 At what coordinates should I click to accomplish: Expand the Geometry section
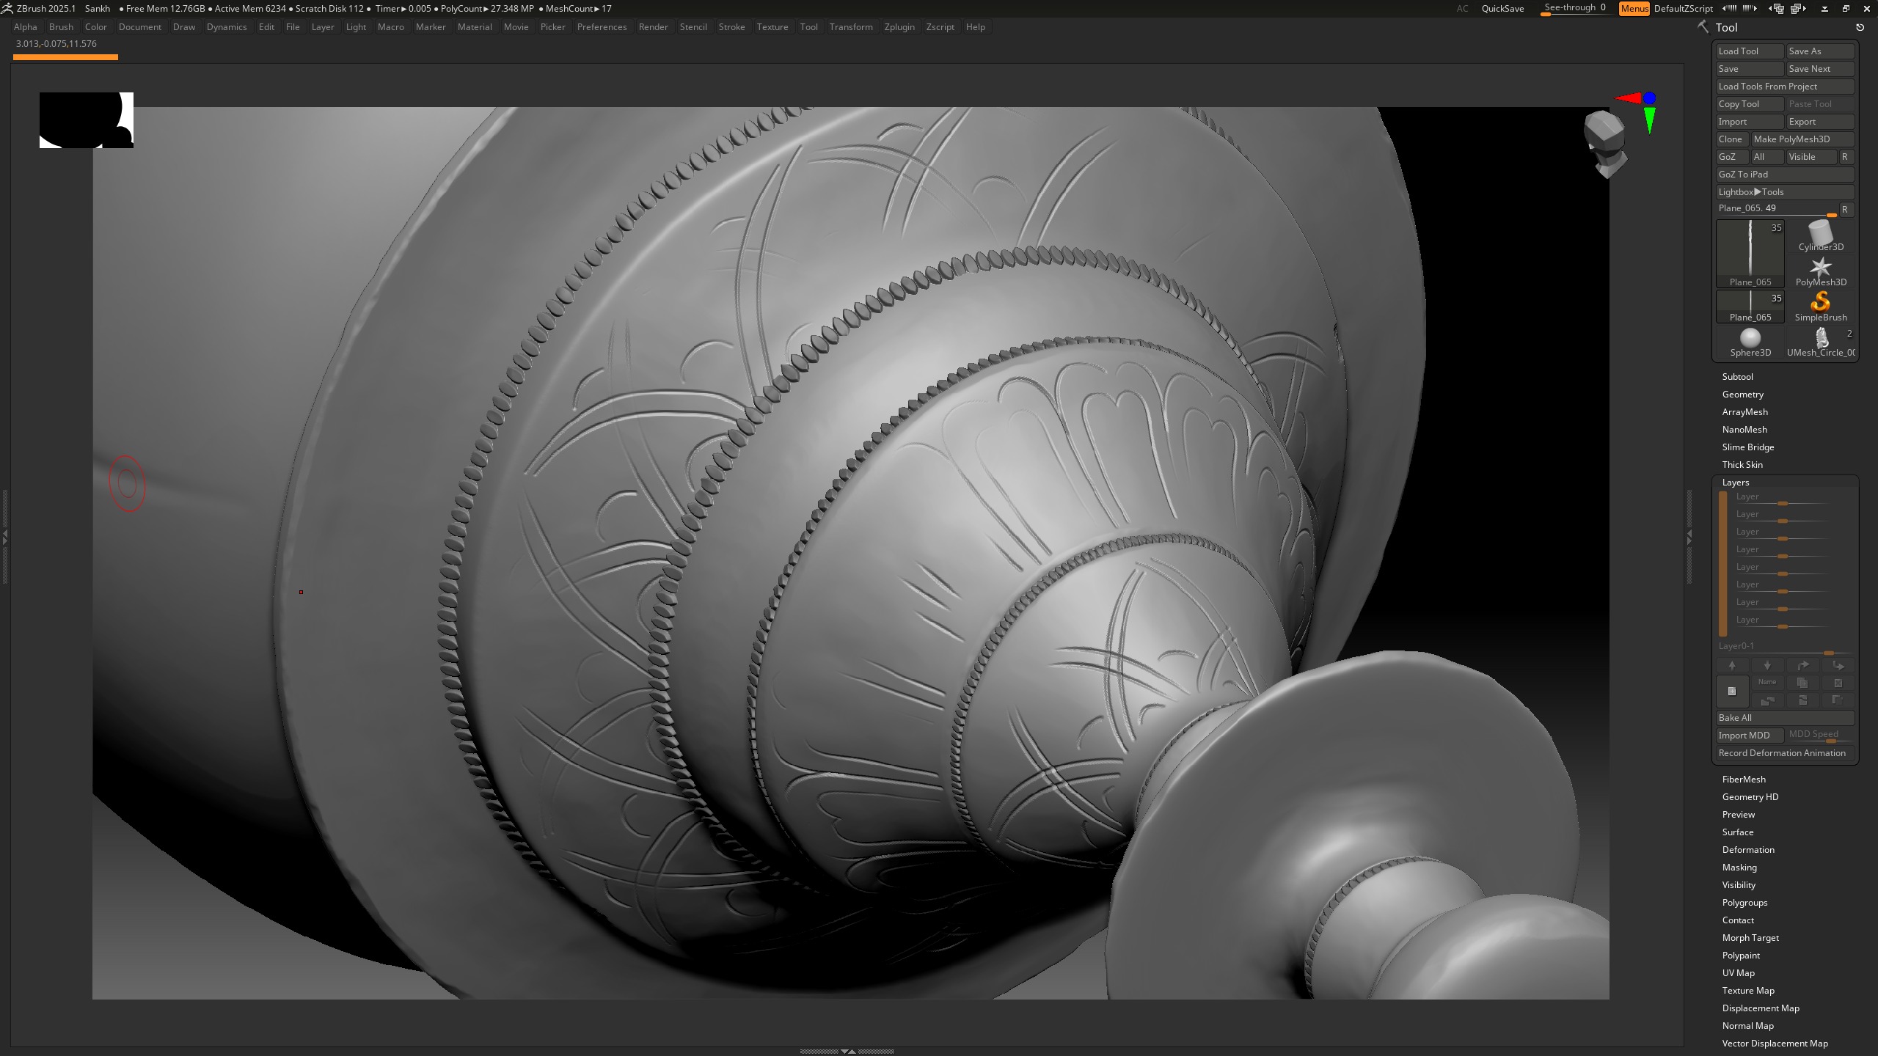[x=1742, y=395]
